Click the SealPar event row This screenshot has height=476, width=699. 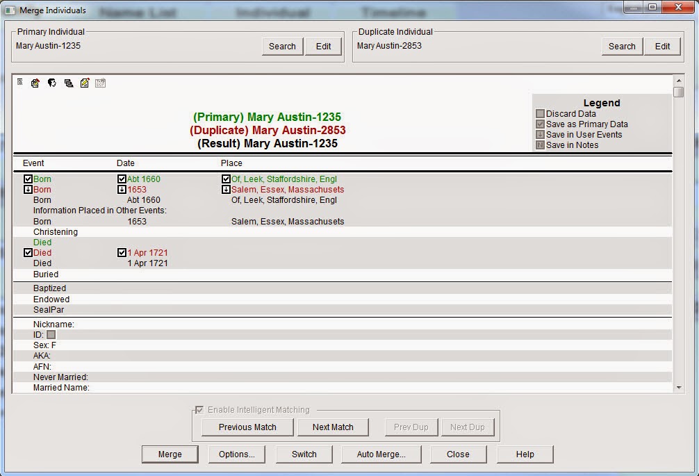coord(343,310)
